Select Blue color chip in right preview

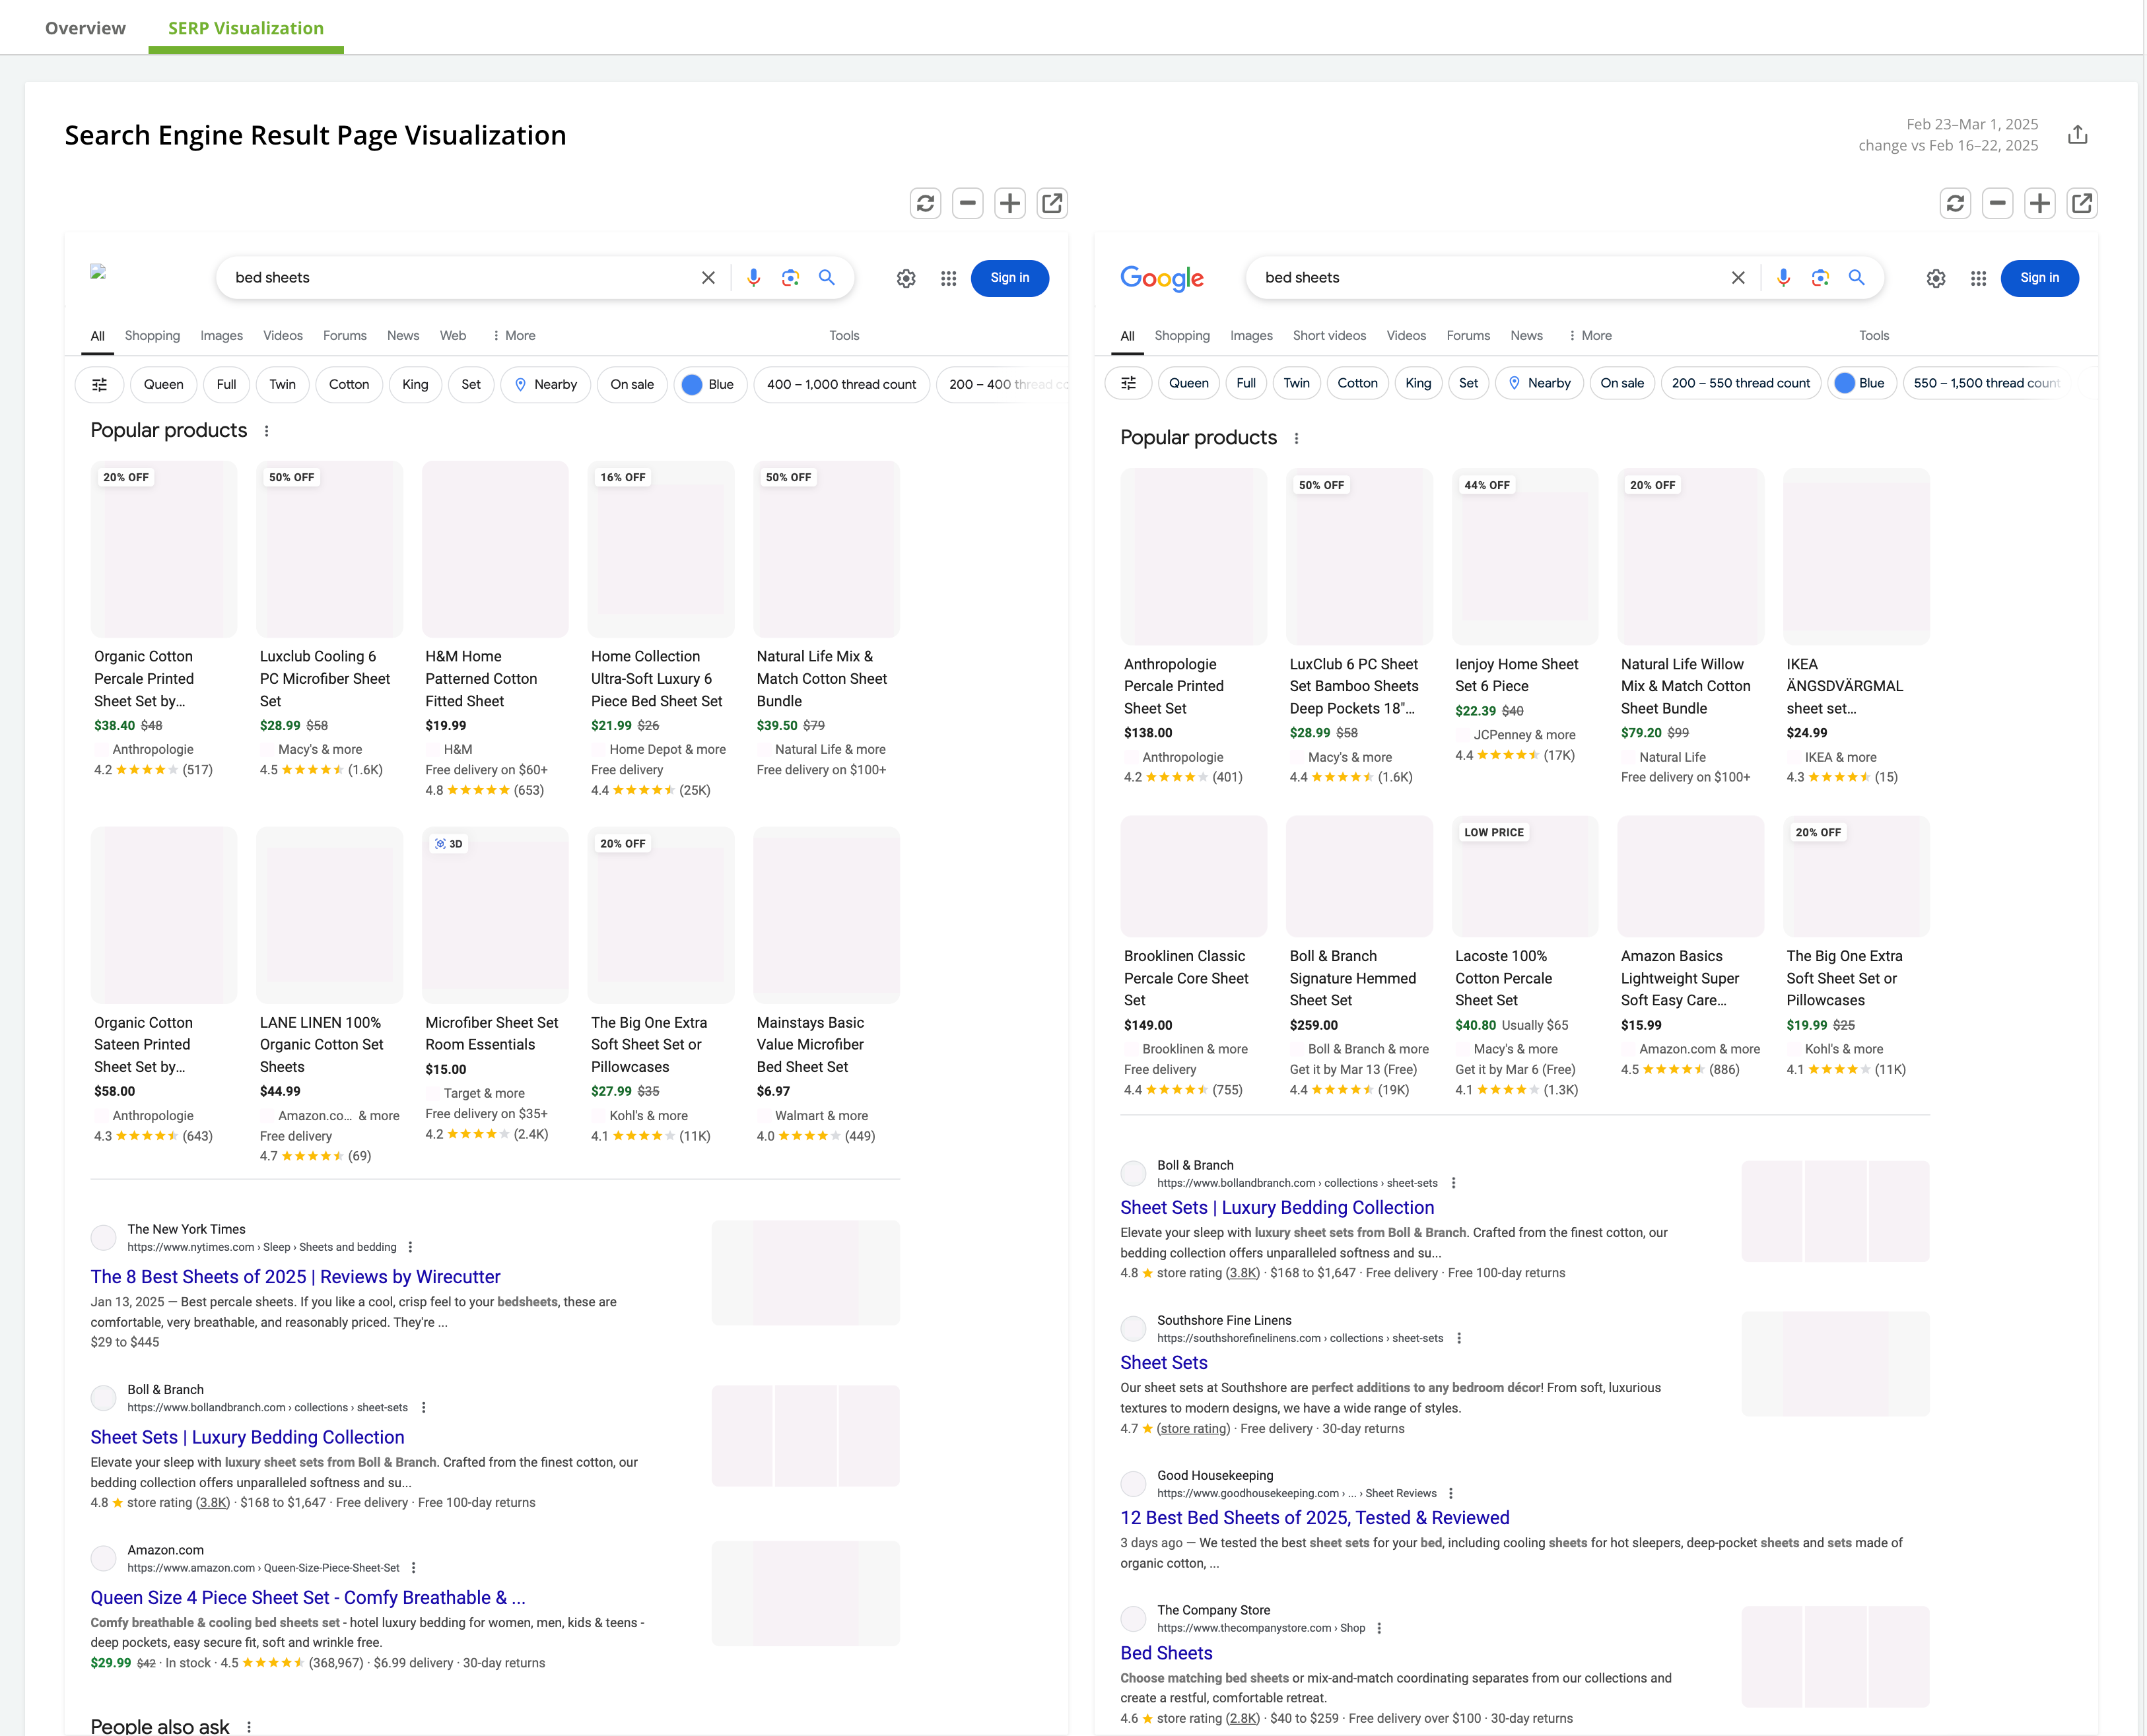[x=1861, y=383]
